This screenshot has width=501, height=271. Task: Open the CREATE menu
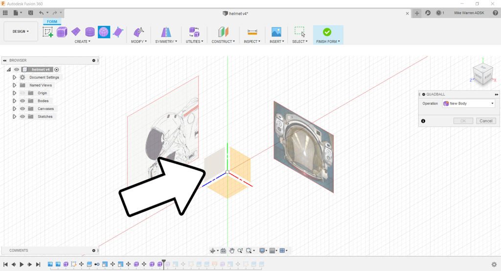[x=82, y=42]
